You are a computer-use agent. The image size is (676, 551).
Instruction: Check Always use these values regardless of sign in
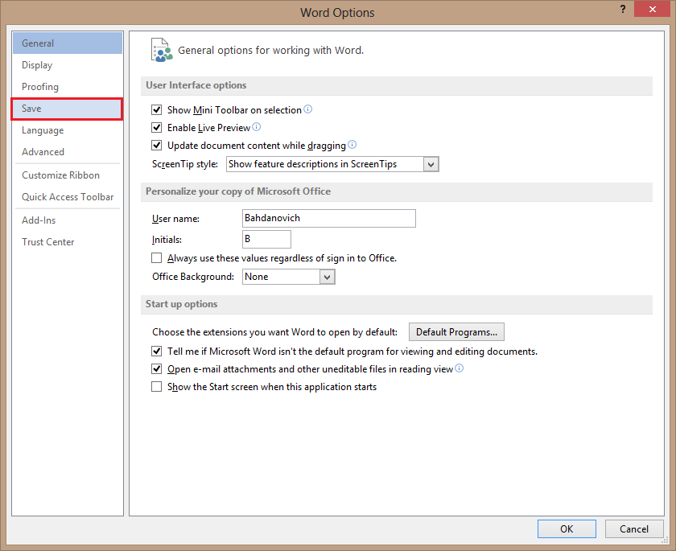click(x=156, y=257)
